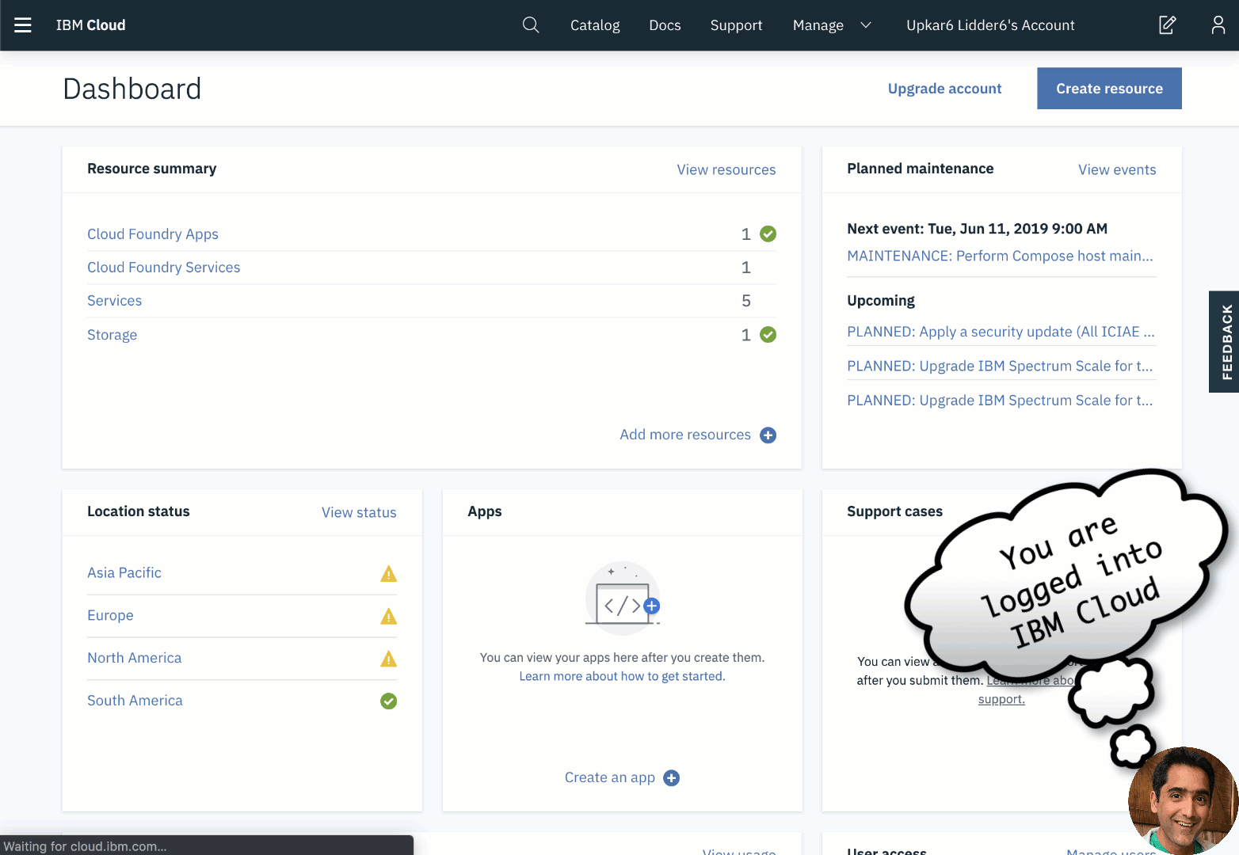This screenshot has width=1239, height=855.
Task: Open Cloud Foundry Apps resource link
Action: (x=153, y=234)
